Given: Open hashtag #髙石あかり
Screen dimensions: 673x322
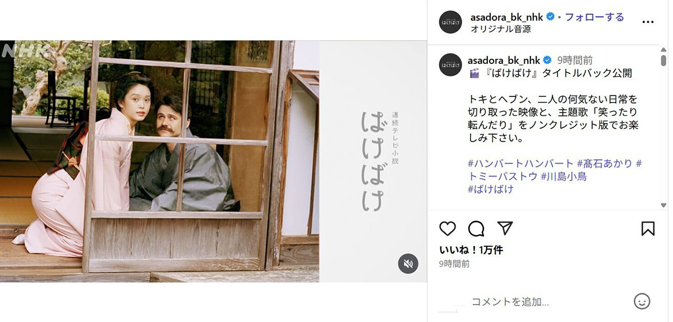Looking at the screenshot, I should click(x=605, y=164).
